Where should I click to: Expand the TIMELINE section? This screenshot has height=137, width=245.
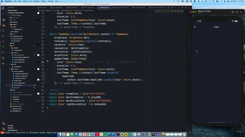[x=10, y=128]
